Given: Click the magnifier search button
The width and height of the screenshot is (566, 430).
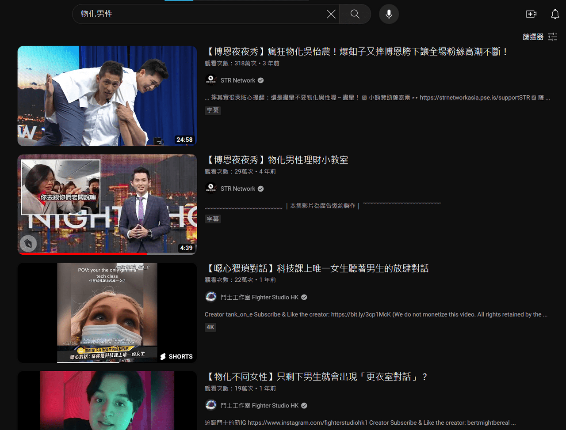Looking at the screenshot, I should coord(355,14).
